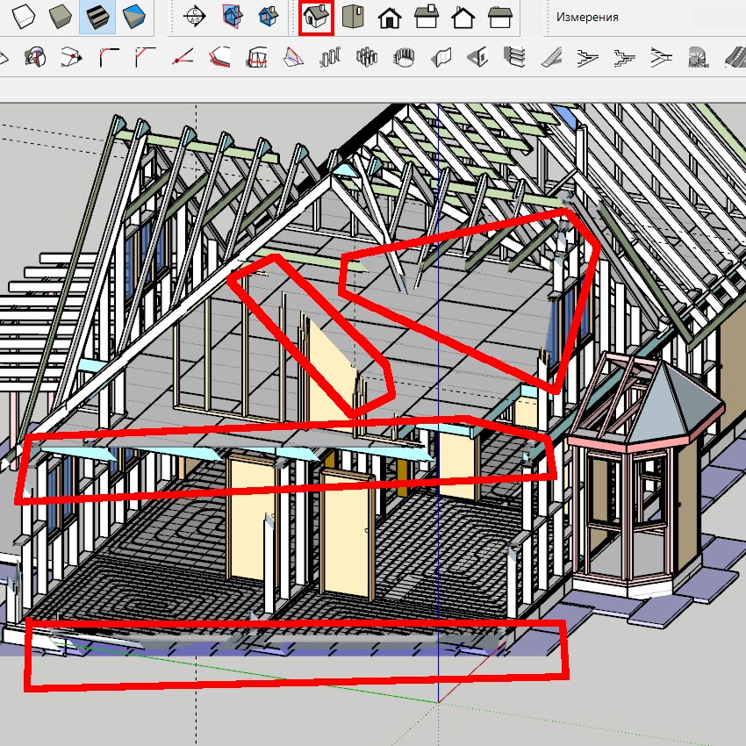Screen dimensions: 746x746
Task: Select the straight staircase tool
Action: [x=551, y=58]
